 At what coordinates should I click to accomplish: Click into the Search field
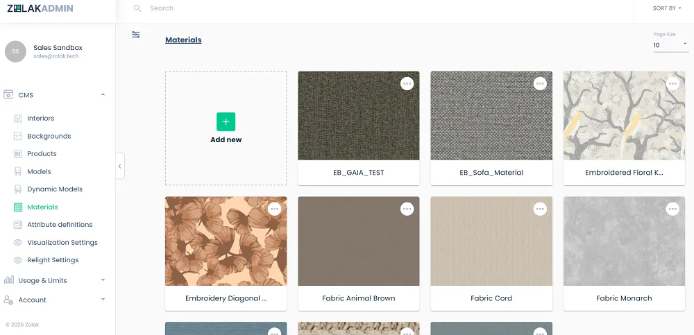[x=389, y=8]
